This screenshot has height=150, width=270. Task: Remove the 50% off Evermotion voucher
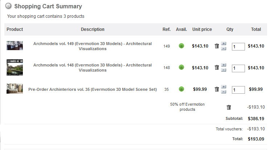tap(229, 107)
